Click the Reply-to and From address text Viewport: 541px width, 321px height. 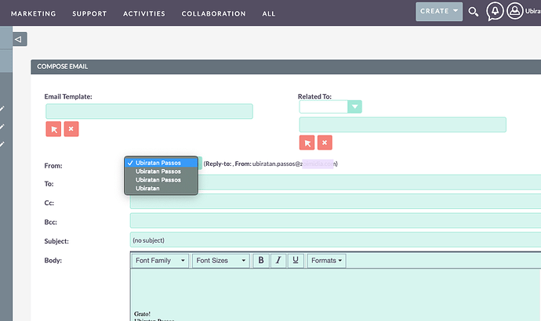(270, 164)
